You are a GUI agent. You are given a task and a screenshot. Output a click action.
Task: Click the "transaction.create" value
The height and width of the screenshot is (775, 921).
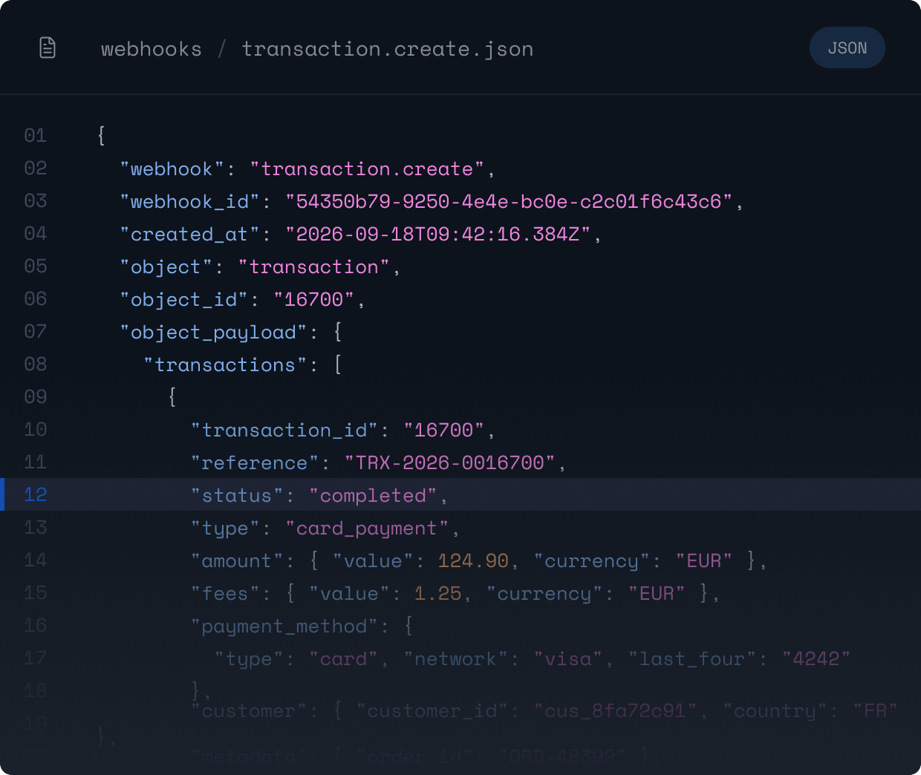pos(368,169)
